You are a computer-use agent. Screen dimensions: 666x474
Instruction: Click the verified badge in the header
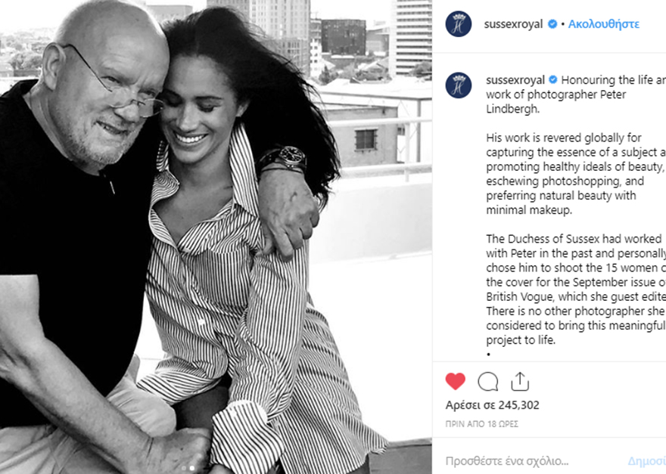552,24
